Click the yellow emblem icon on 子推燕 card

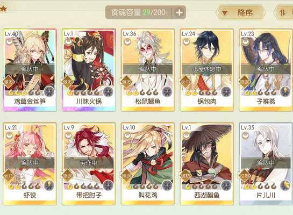coord(285,91)
